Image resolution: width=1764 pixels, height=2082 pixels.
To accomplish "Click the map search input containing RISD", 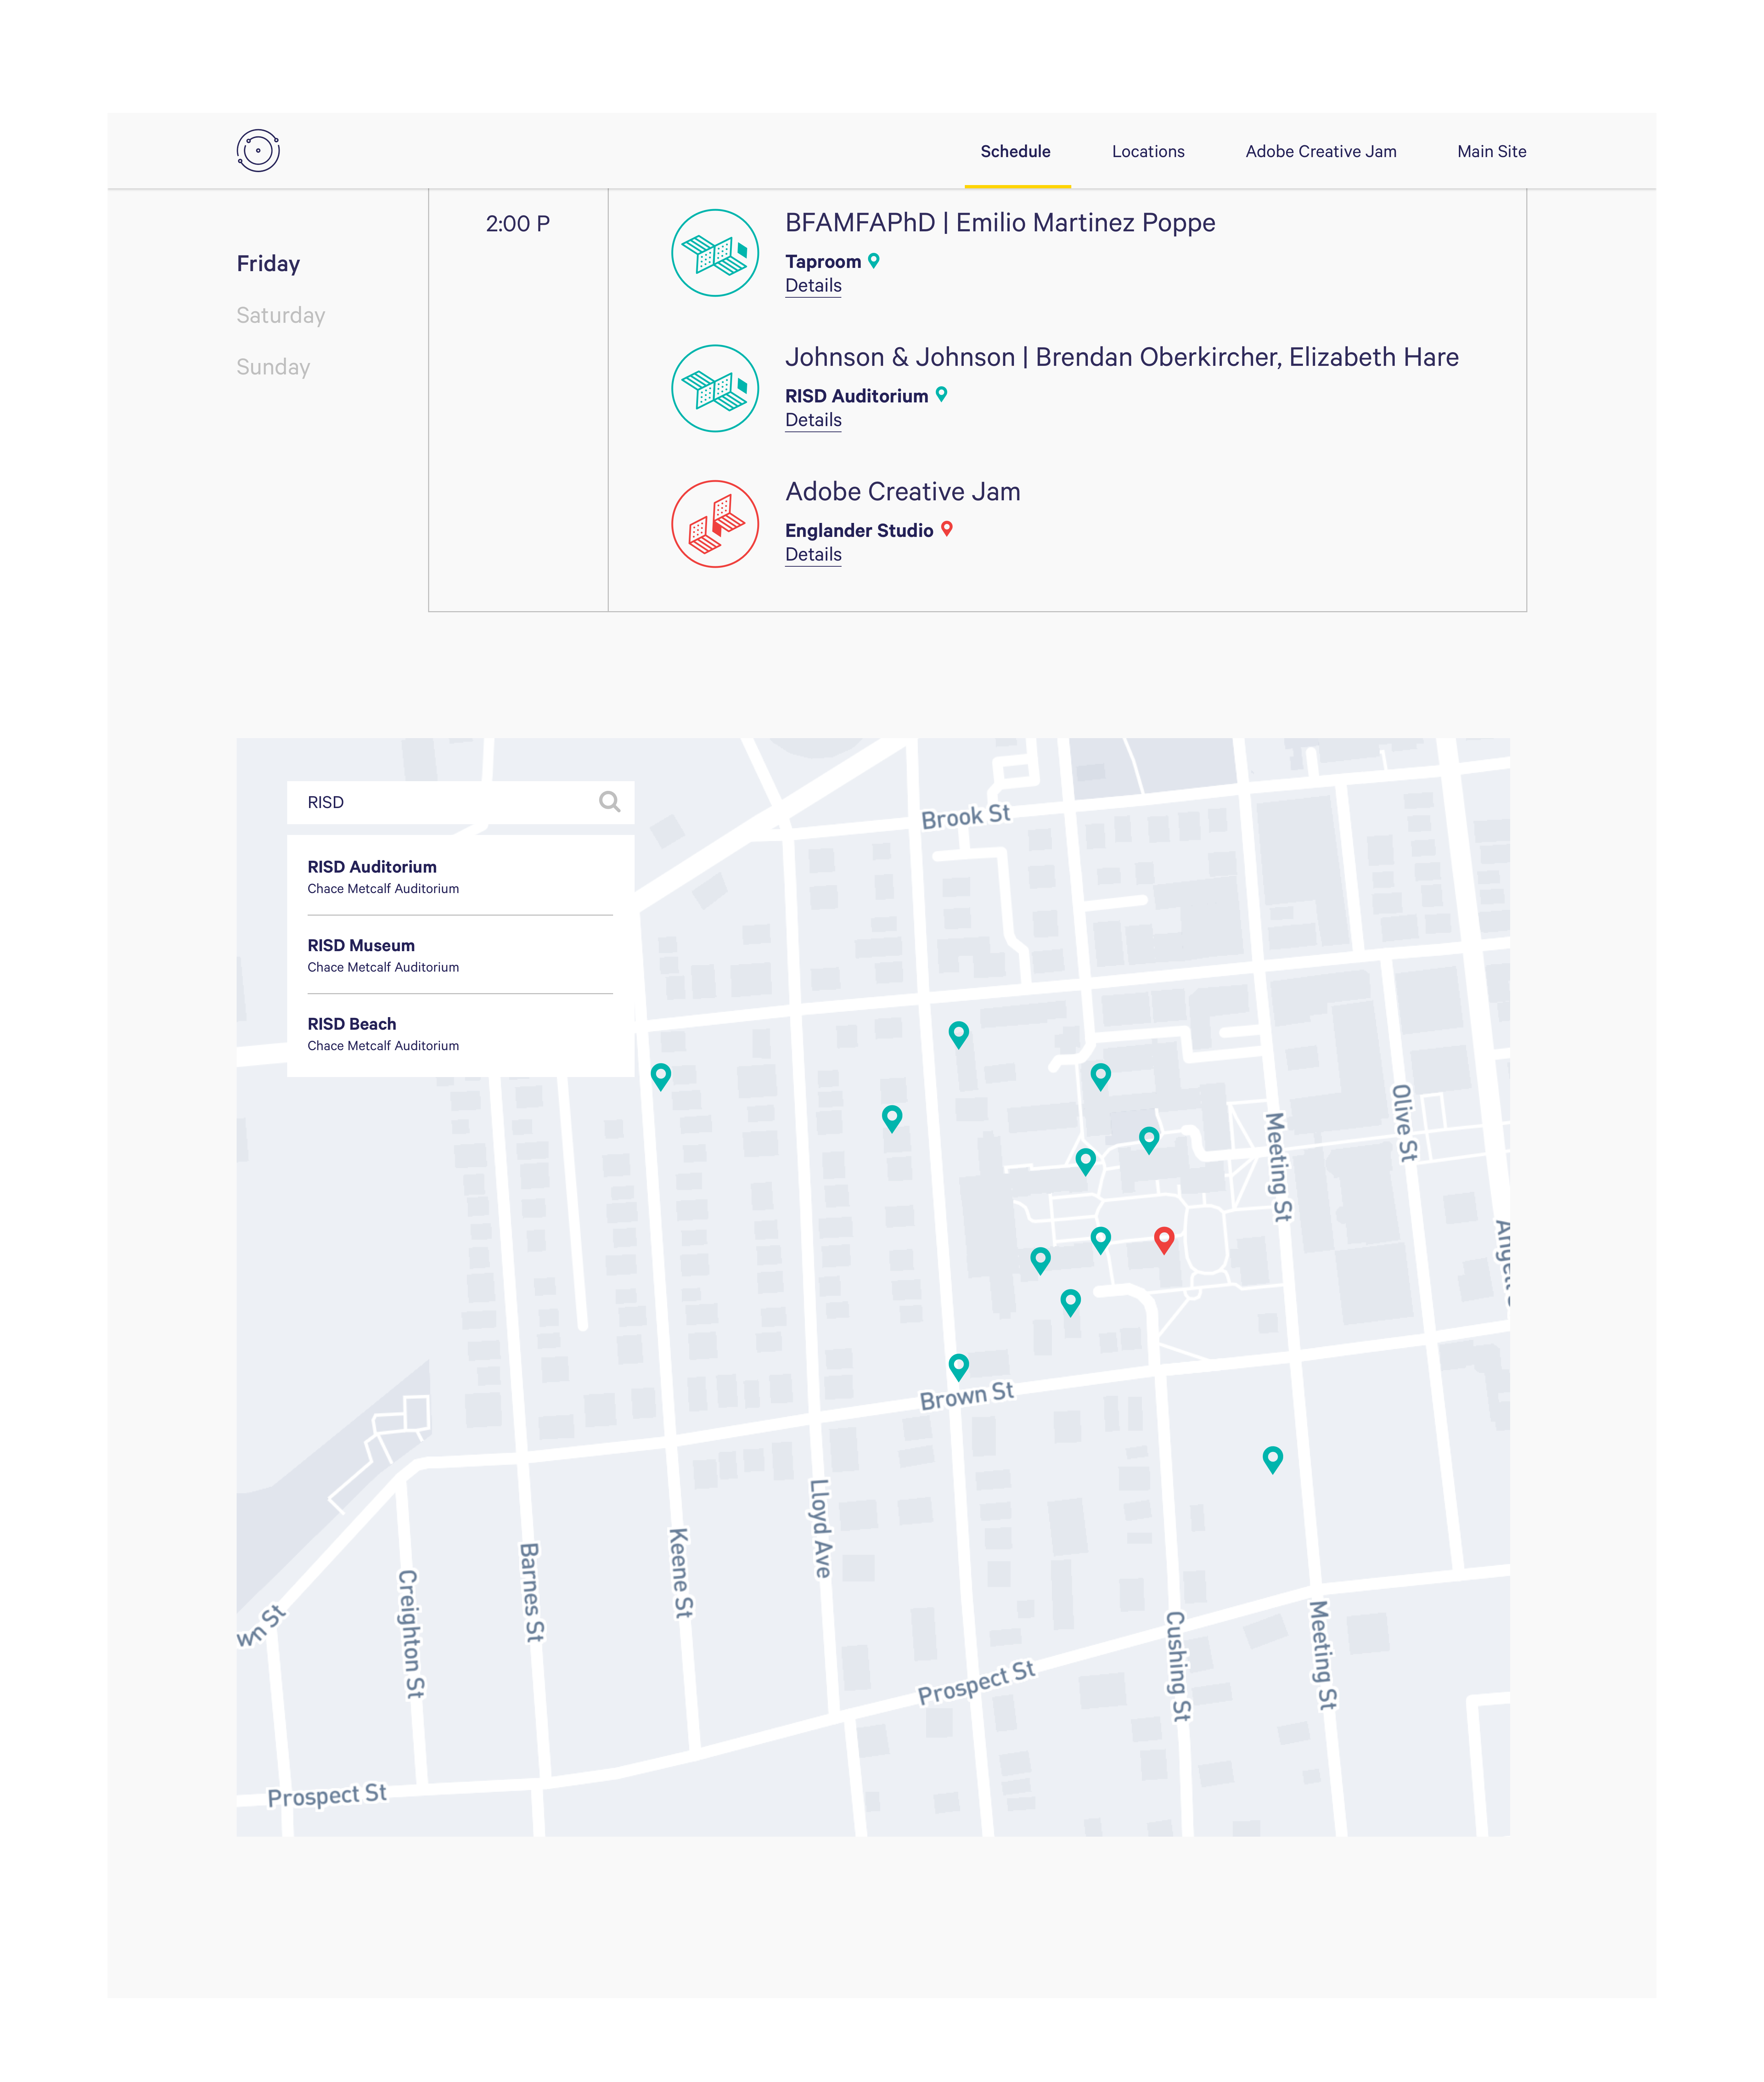I will [x=460, y=802].
